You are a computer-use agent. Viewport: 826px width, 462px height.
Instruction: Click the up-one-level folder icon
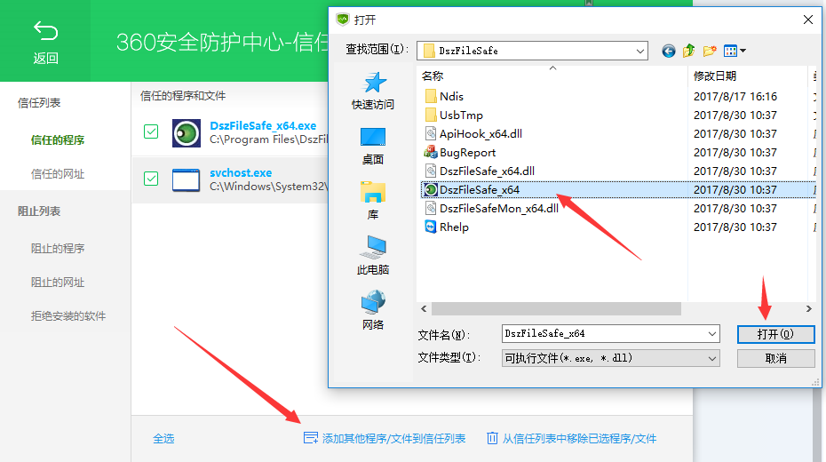pos(689,51)
